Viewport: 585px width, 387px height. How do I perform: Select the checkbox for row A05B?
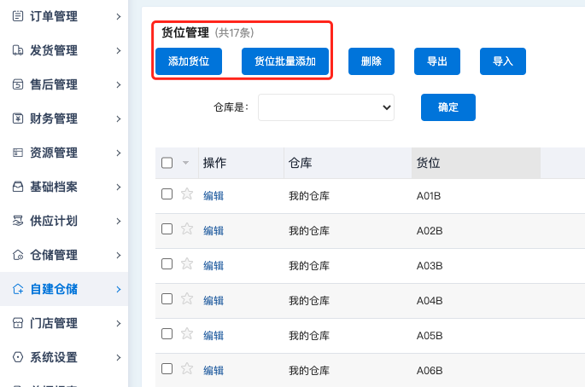click(x=167, y=334)
